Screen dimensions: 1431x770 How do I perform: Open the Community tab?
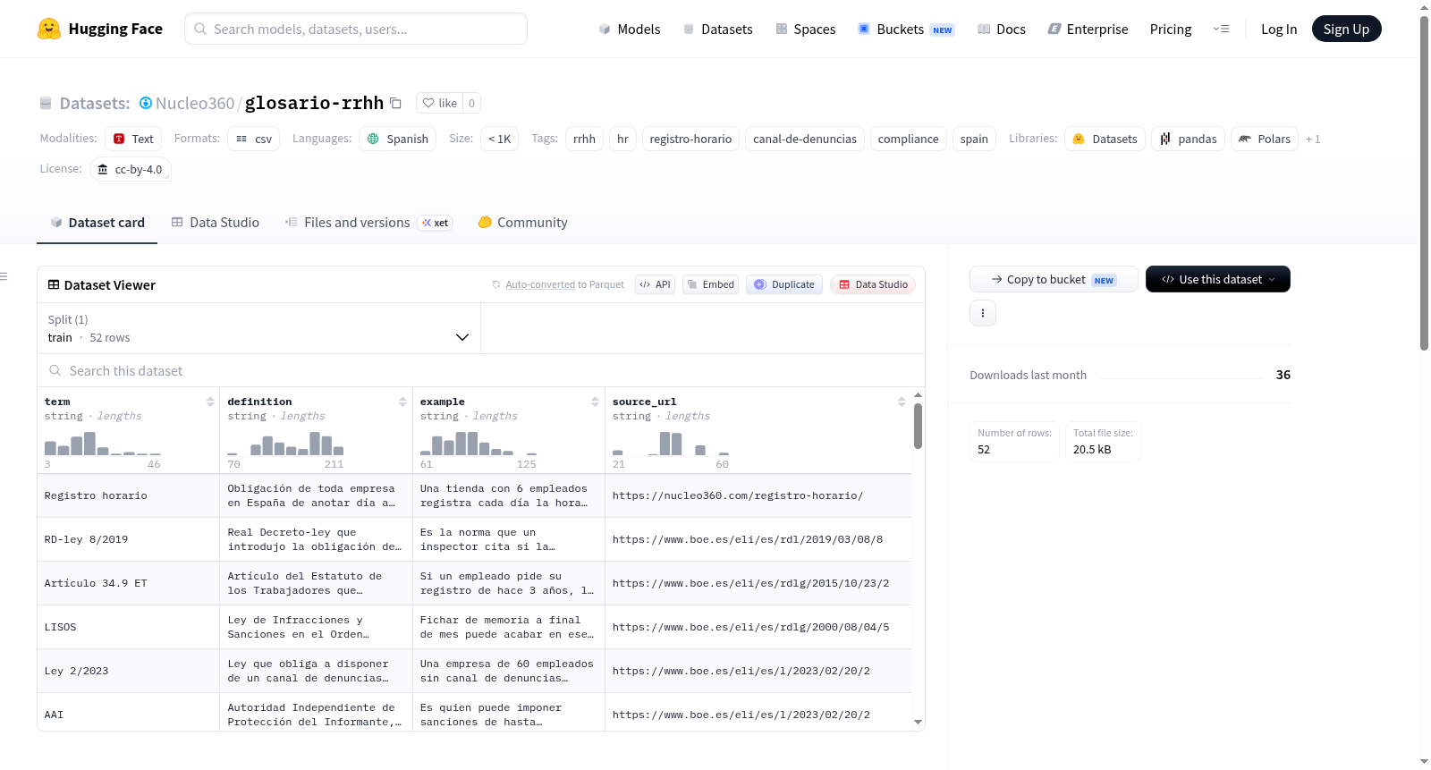point(522,223)
